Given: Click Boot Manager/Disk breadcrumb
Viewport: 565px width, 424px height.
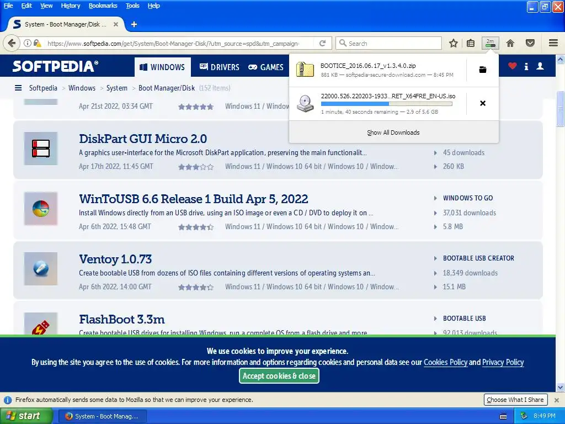Looking at the screenshot, I should click(x=167, y=88).
